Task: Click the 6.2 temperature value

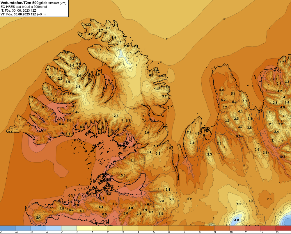Action: coord(63,94)
